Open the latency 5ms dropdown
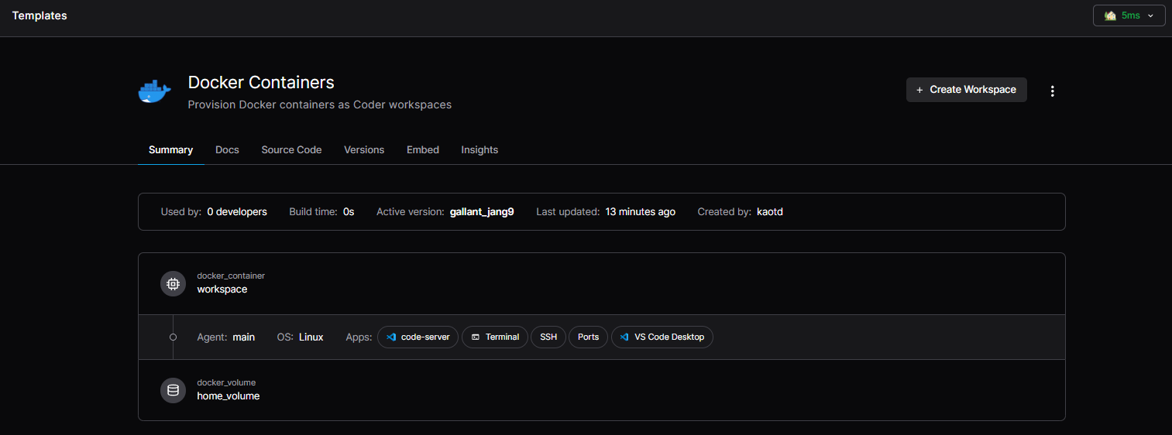Image resolution: width=1172 pixels, height=435 pixels. [1129, 15]
